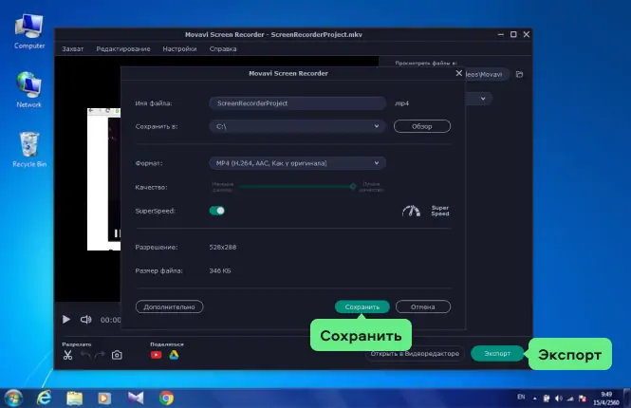Close the export dialog
This screenshot has width=631, height=408.
click(x=458, y=73)
